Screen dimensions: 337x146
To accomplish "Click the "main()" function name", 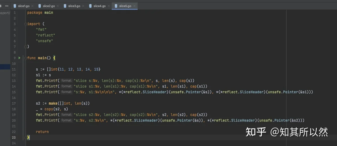I will point(44,58).
